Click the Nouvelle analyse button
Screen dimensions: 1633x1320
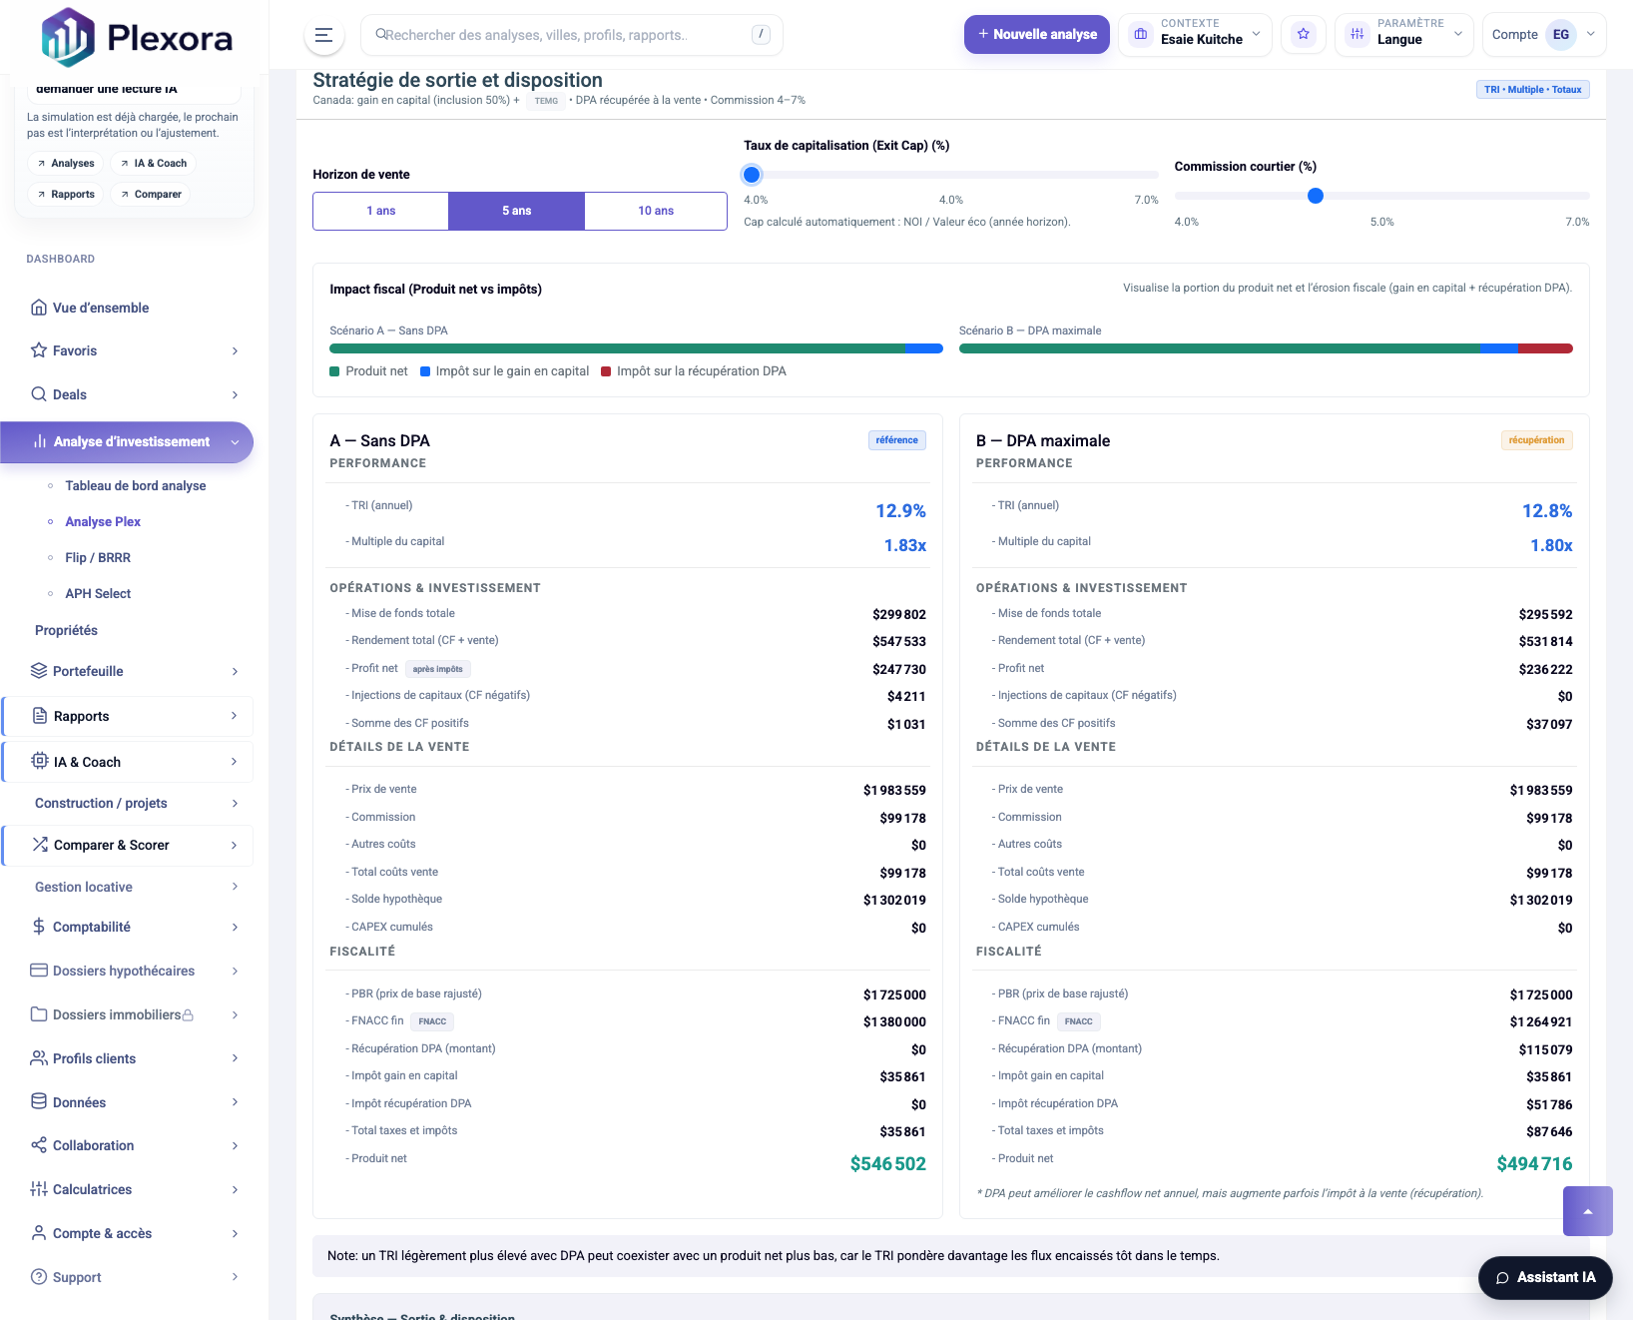coord(1036,35)
